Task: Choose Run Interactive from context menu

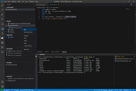Action: (29, 32)
